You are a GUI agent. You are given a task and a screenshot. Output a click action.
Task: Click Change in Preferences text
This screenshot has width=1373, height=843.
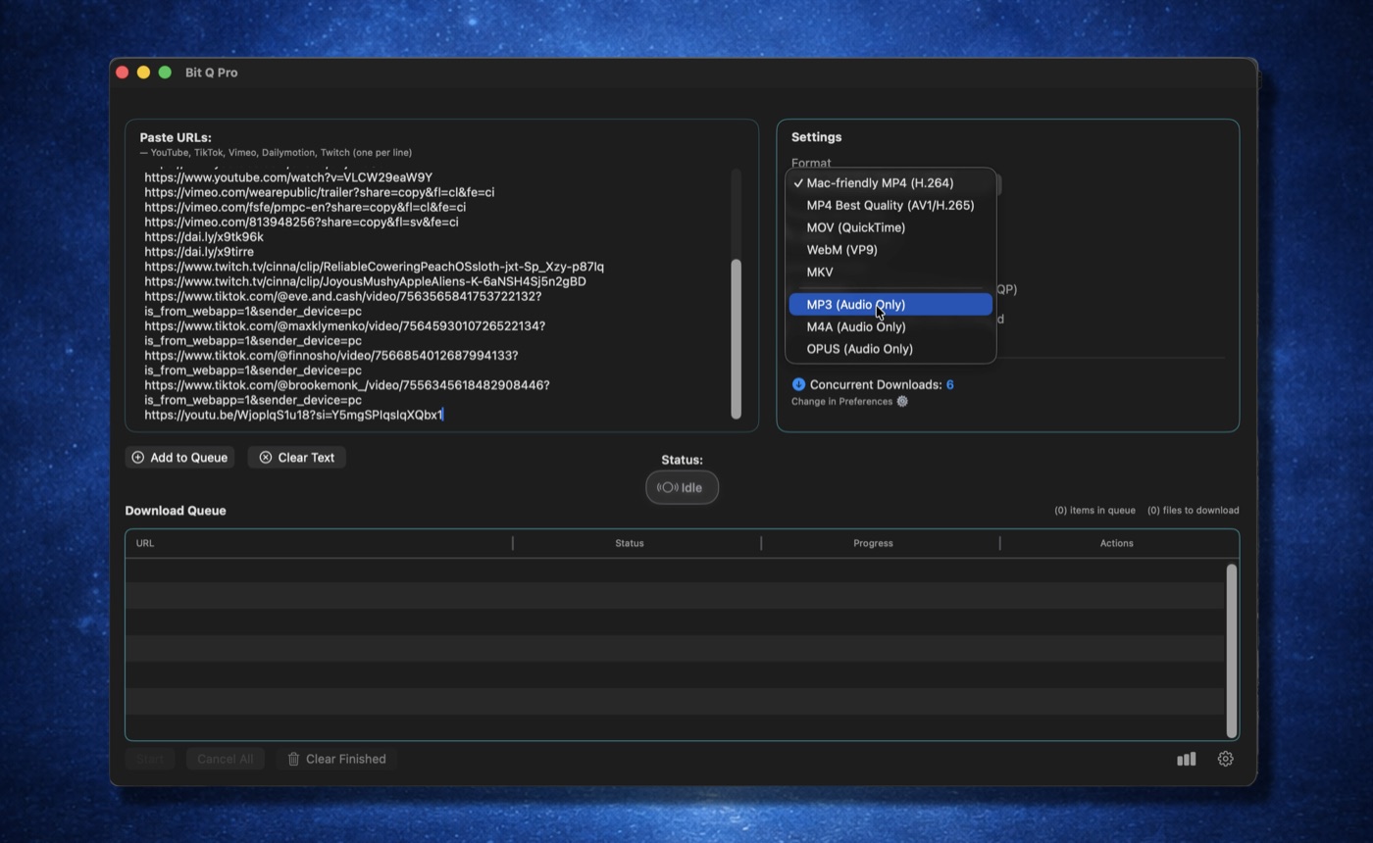click(x=841, y=401)
